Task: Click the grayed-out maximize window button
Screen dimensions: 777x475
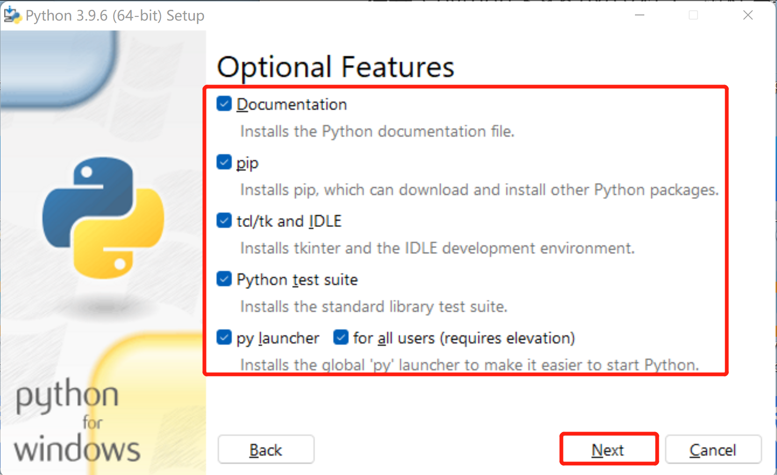Action: pos(693,15)
